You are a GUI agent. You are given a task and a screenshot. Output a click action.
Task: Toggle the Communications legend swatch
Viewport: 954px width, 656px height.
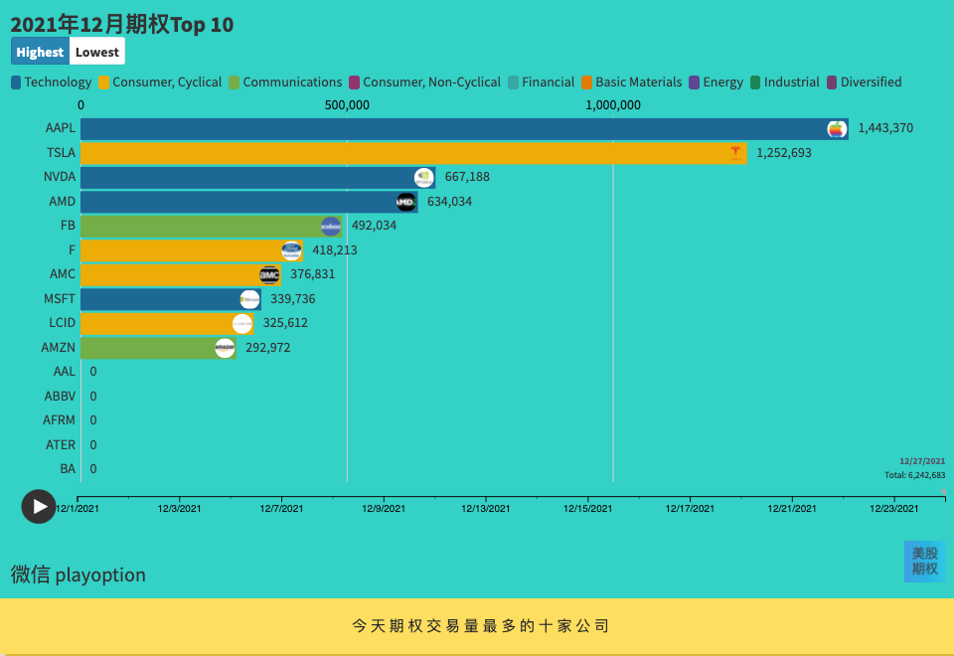pyautogui.click(x=235, y=82)
